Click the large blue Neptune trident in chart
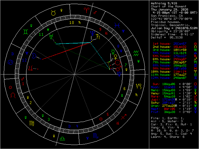Viewport: 199px width, 149px height. click(x=93, y=33)
